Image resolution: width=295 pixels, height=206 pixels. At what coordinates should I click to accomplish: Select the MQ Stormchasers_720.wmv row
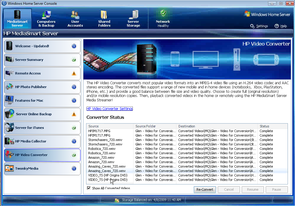pos(187,140)
